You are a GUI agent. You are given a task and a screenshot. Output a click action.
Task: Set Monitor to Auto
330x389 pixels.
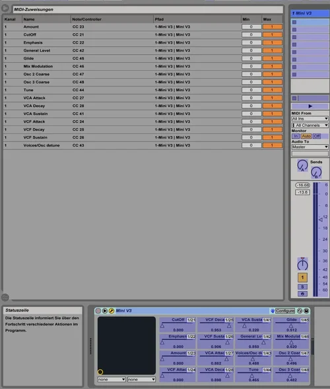click(x=306, y=136)
